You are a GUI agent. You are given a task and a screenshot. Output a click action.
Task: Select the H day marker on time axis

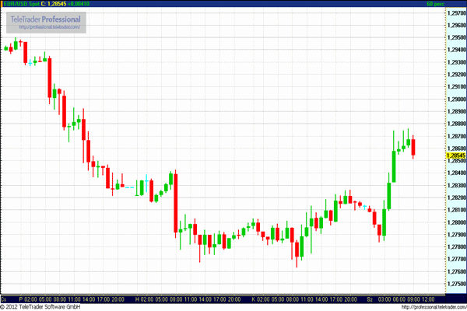tap(137, 299)
